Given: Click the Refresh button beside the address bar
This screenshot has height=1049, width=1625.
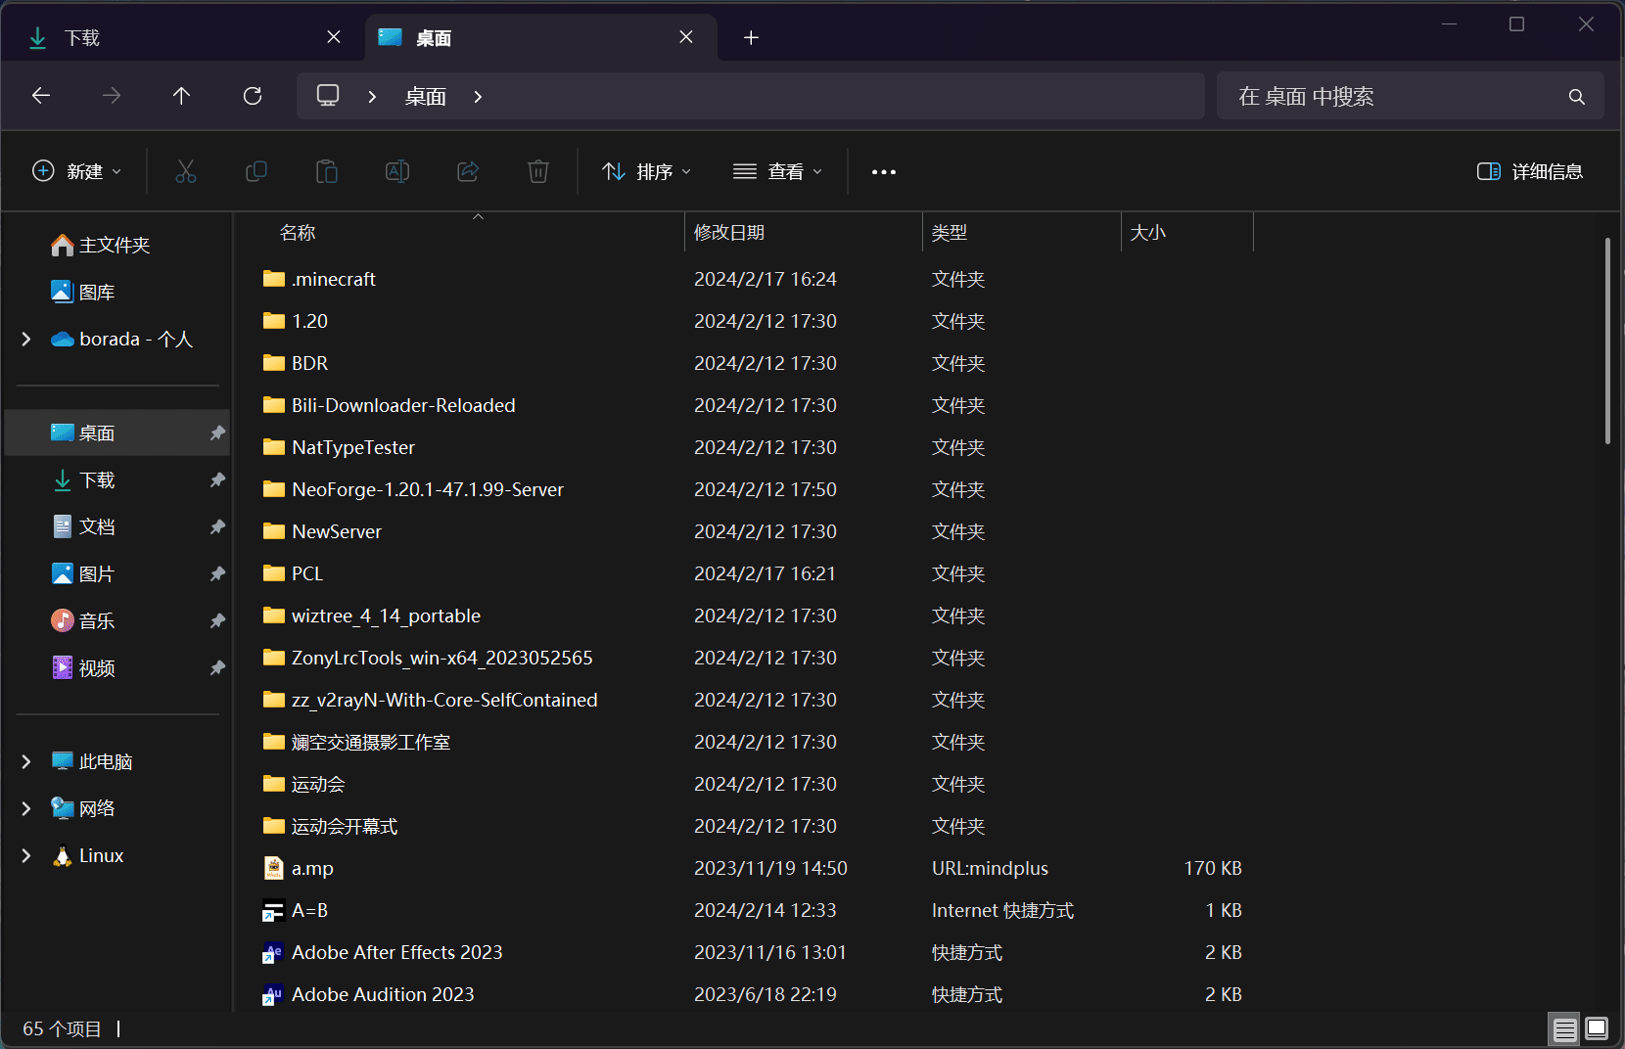Looking at the screenshot, I should point(253,96).
